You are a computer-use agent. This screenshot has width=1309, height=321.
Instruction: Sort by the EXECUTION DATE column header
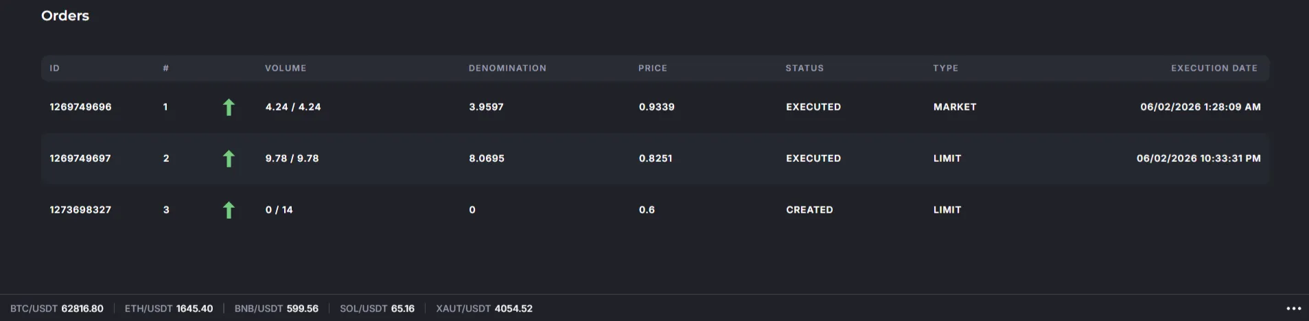coord(1214,68)
